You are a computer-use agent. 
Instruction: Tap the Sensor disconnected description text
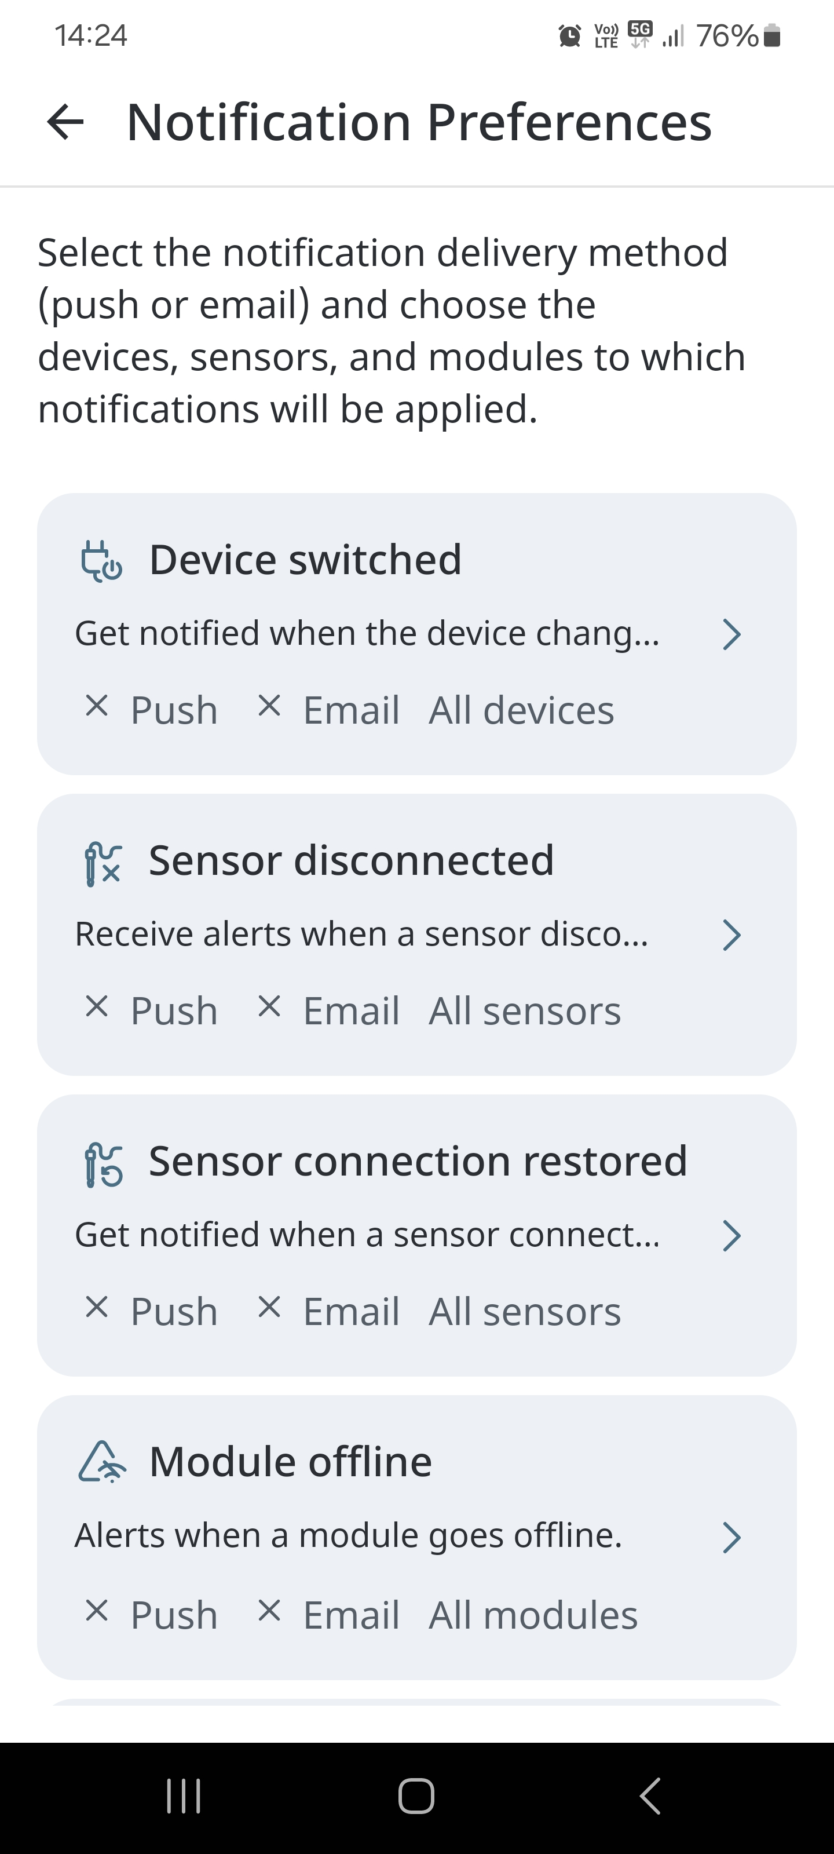coord(361,934)
